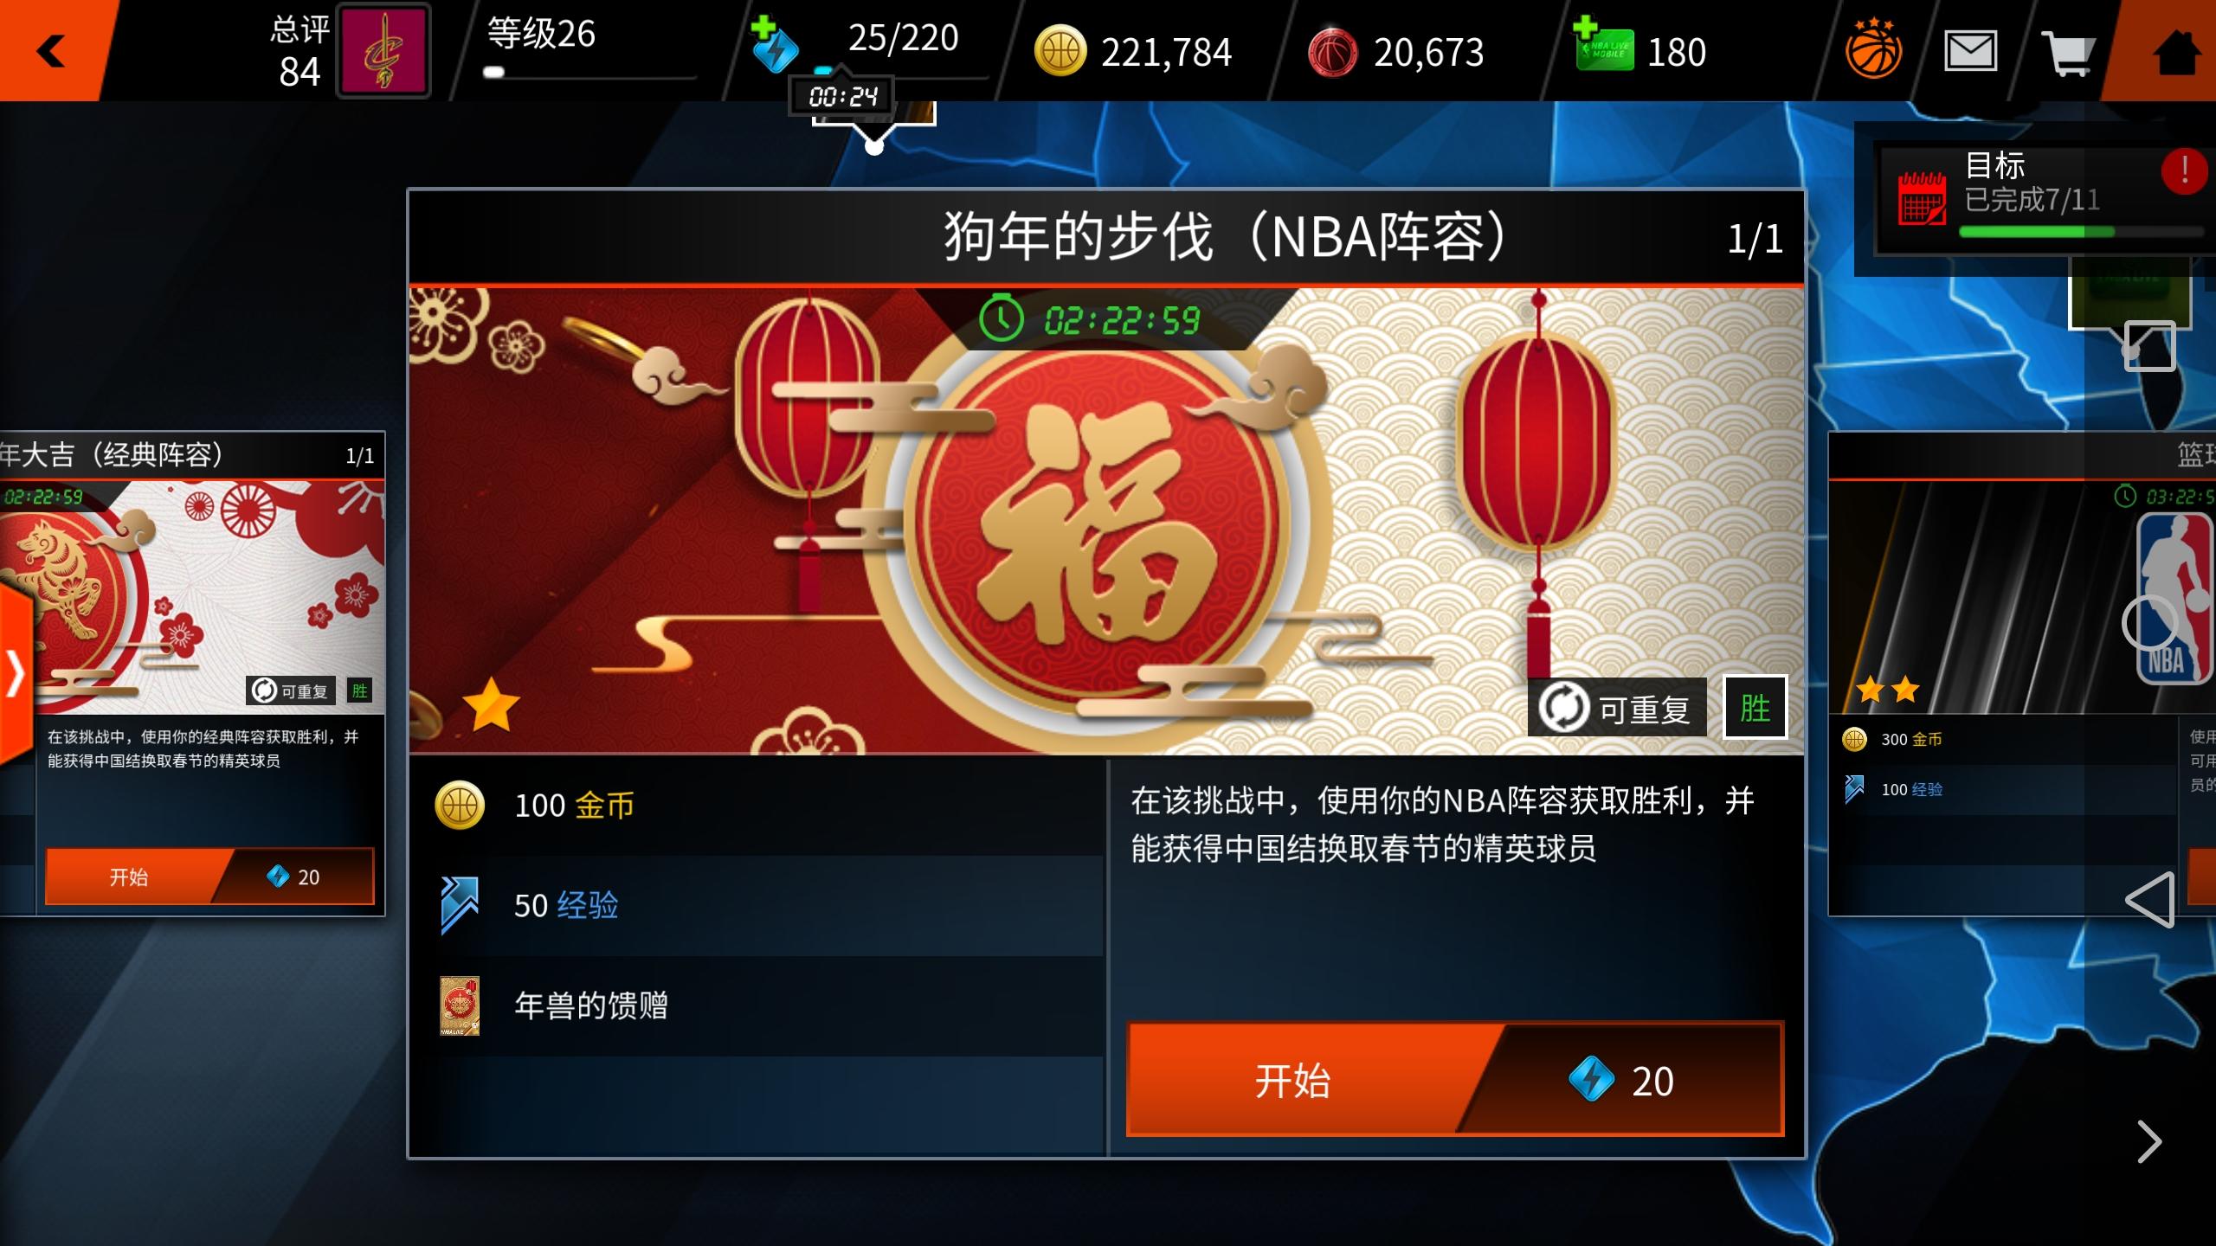The width and height of the screenshot is (2216, 1246).
Task: Start the left card 开始 button
Action: tap(209, 877)
